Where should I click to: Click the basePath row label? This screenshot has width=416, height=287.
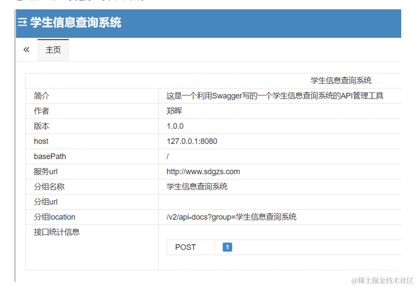click(50, 156)
